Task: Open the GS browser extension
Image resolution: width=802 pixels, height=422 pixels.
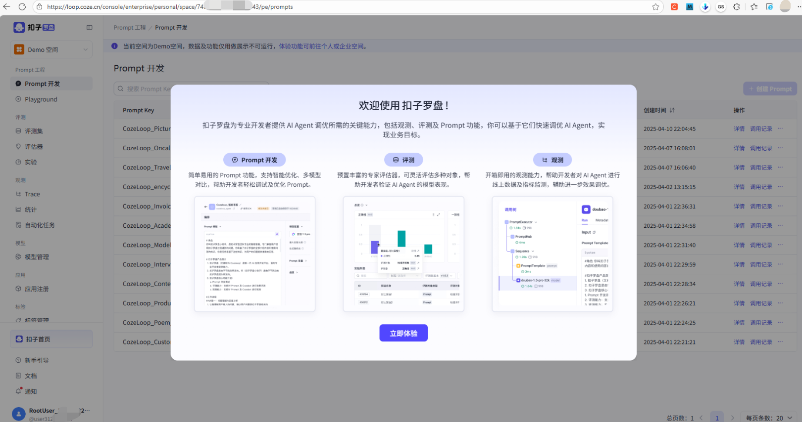Action: (x=721, y=6)
